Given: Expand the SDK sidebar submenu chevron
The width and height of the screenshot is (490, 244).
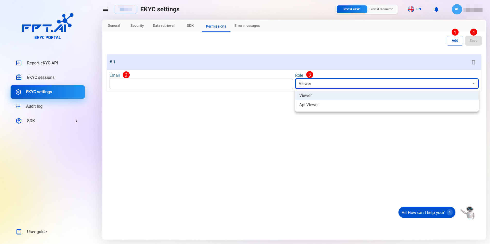Looking at the screenshot, I should (x=77, y=121).
